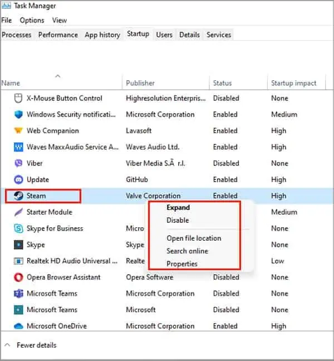Click the Viber purple icon
Screen dimensions: 334x361
(18, 163)
